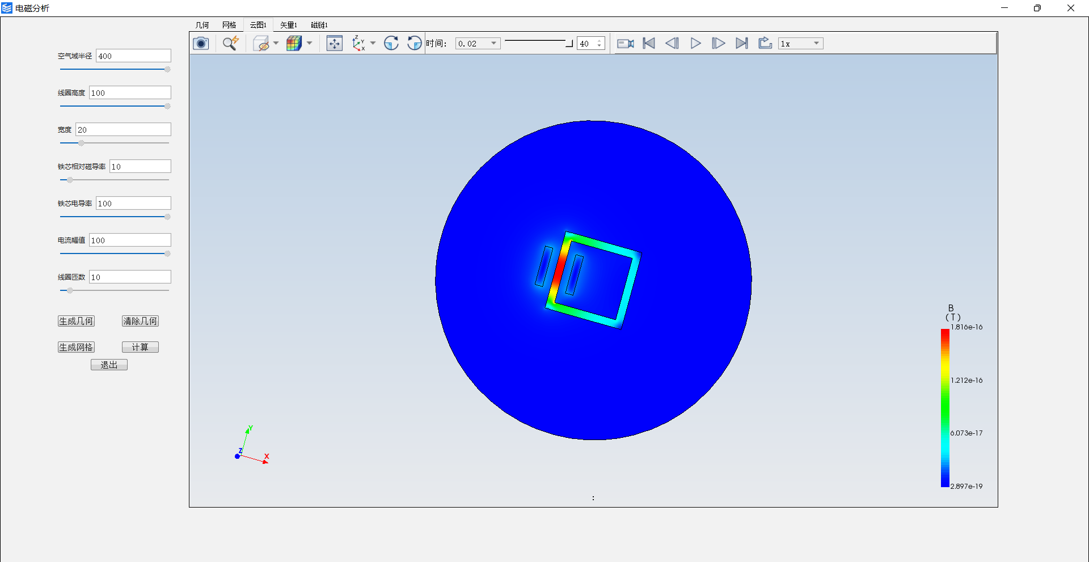1089x562 pixels.
Task: Rotate view clockwise icon
Action: tap(391, 44)
